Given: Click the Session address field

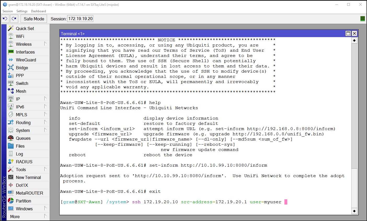Looking at the screenshot, I should [x=80, y=19].
